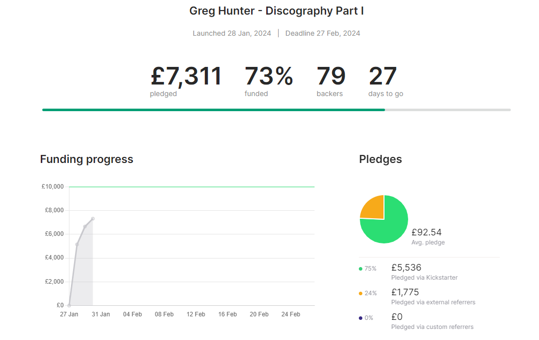Click the first data point at £0

click(69, 305)
